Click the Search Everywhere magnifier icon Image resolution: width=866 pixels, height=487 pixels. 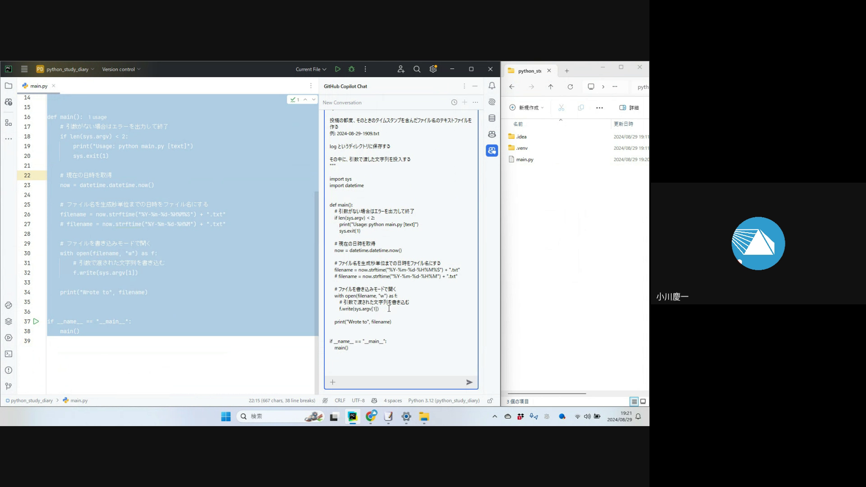[x=417, y=69]
